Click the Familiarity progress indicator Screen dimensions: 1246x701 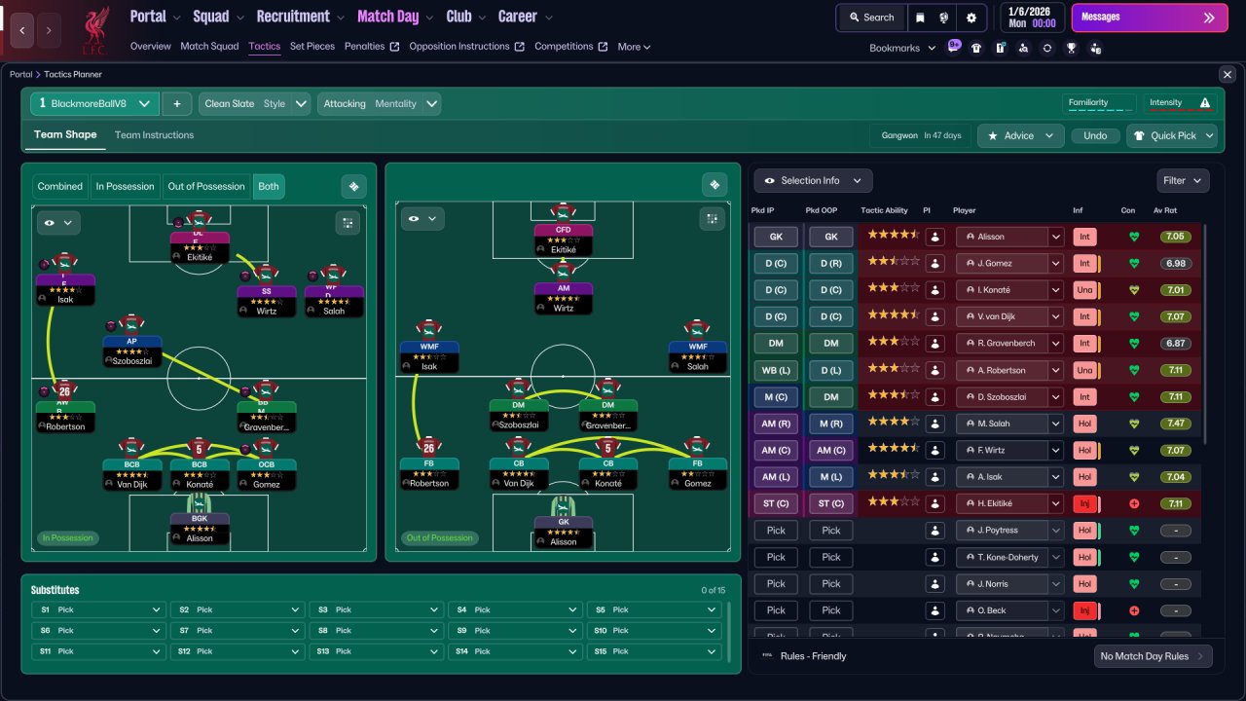click(1099, 104)
